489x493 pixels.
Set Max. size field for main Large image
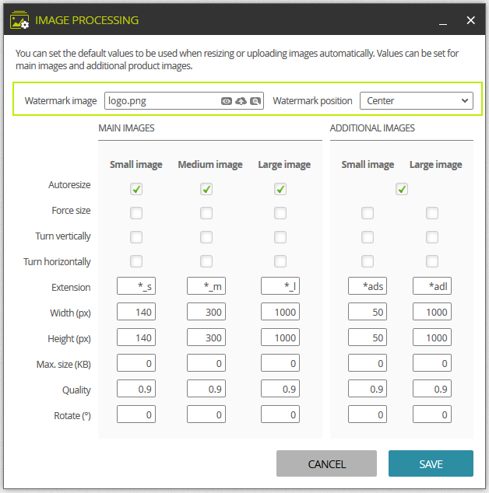[x=280, y=363]
